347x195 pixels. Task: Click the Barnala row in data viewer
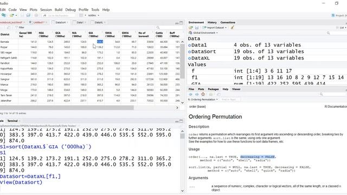tap(89, 42)
